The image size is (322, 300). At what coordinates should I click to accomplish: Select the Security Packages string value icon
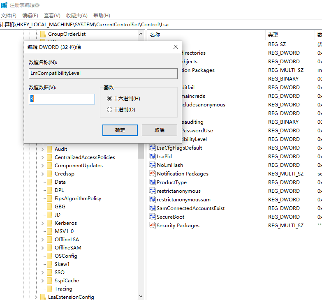153,225
